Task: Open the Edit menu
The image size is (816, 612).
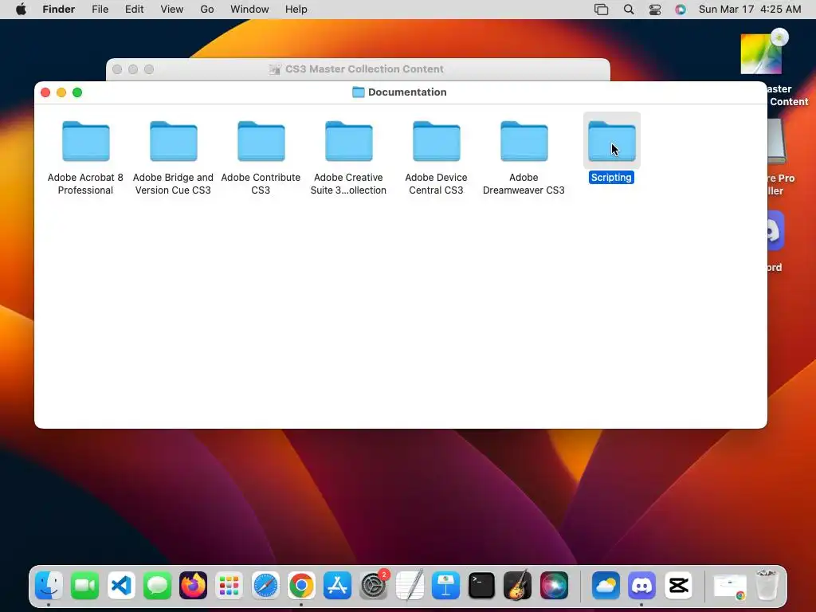Action: coord(134,10)
